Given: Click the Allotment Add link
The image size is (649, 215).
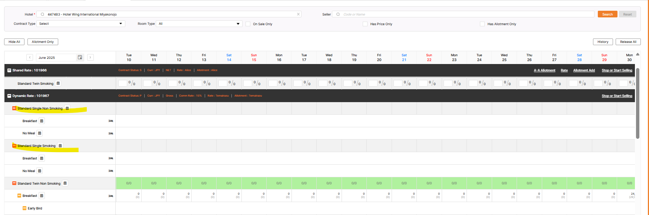Looking at the screenshot, I should click(x=584, y=70).
